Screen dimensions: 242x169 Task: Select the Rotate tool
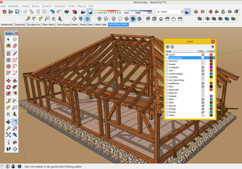(8, 87)
